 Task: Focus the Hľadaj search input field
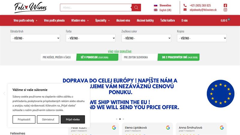pos(96,7)
